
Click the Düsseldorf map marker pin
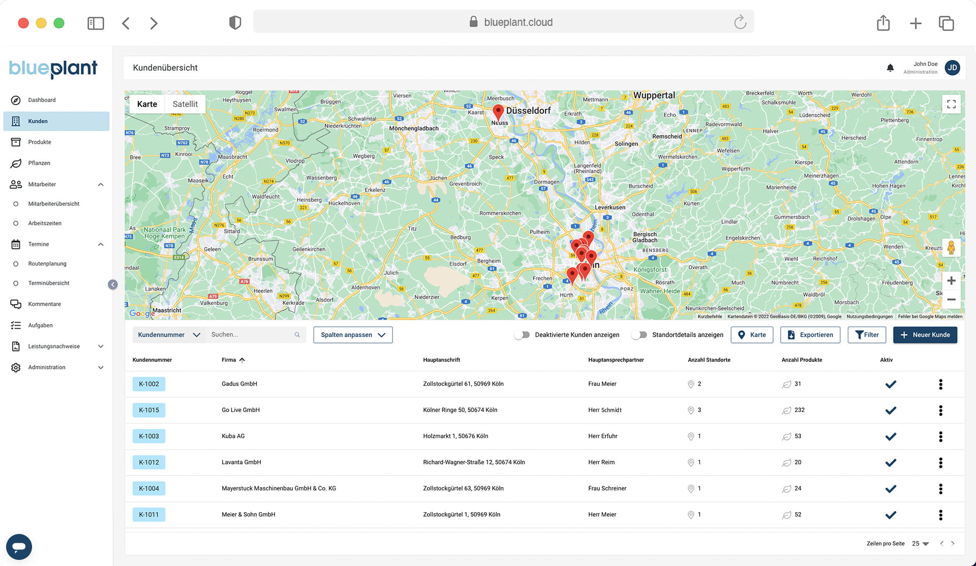tap(498, 111)
